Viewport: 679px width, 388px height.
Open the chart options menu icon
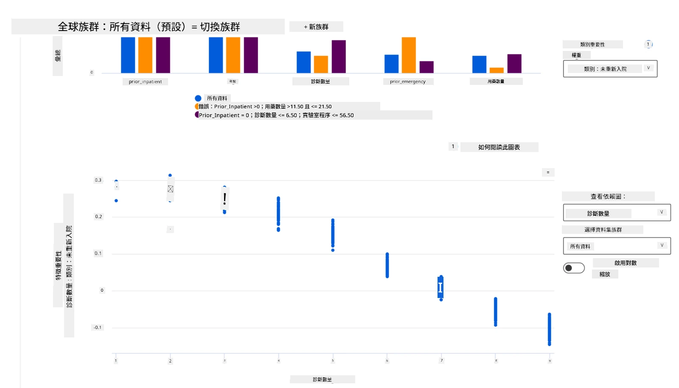pos(548,172)
